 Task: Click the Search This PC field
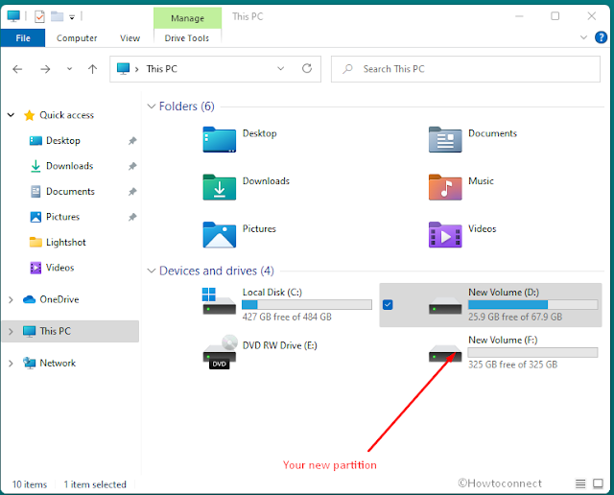[465, 69]
